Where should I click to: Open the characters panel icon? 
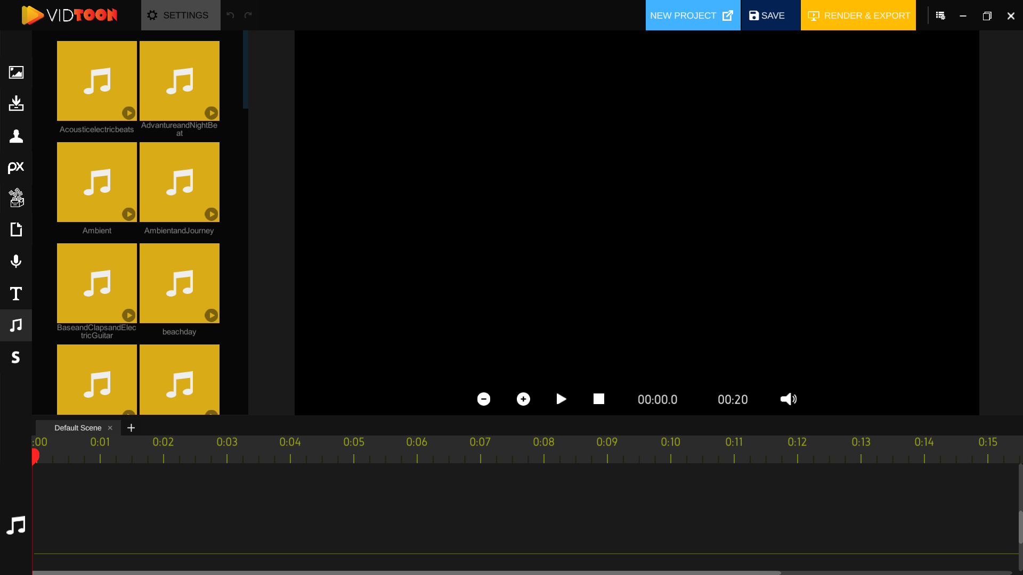(16, 136)
